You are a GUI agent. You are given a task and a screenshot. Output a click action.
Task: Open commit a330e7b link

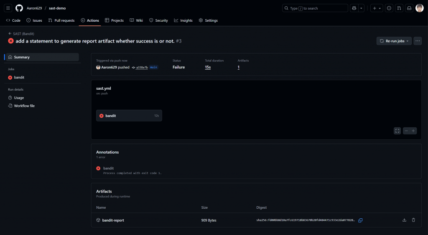(x=142, y=67)
